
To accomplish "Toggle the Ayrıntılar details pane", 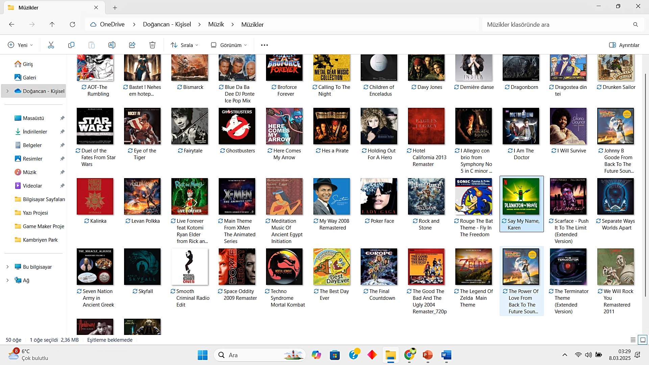I will pos(624,45).
